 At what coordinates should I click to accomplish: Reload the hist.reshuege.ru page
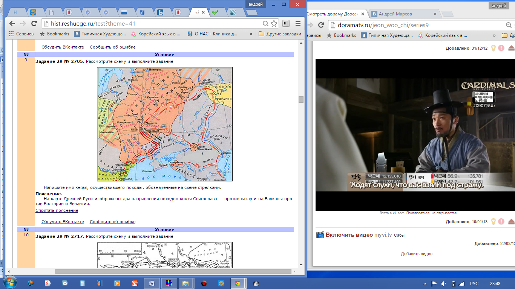[34, 24]
